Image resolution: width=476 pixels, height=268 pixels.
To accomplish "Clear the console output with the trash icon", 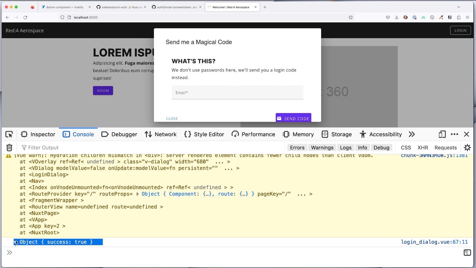I will (x=9, y=147).
